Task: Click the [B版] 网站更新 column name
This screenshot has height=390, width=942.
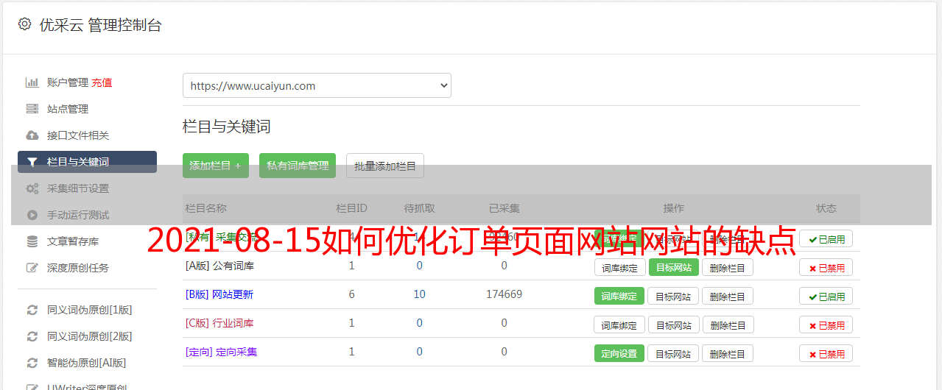Action: [219, 294]
